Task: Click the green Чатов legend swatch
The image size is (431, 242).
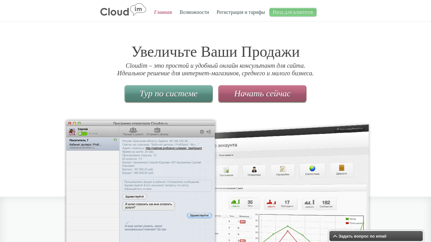Action: coord(347,219)
